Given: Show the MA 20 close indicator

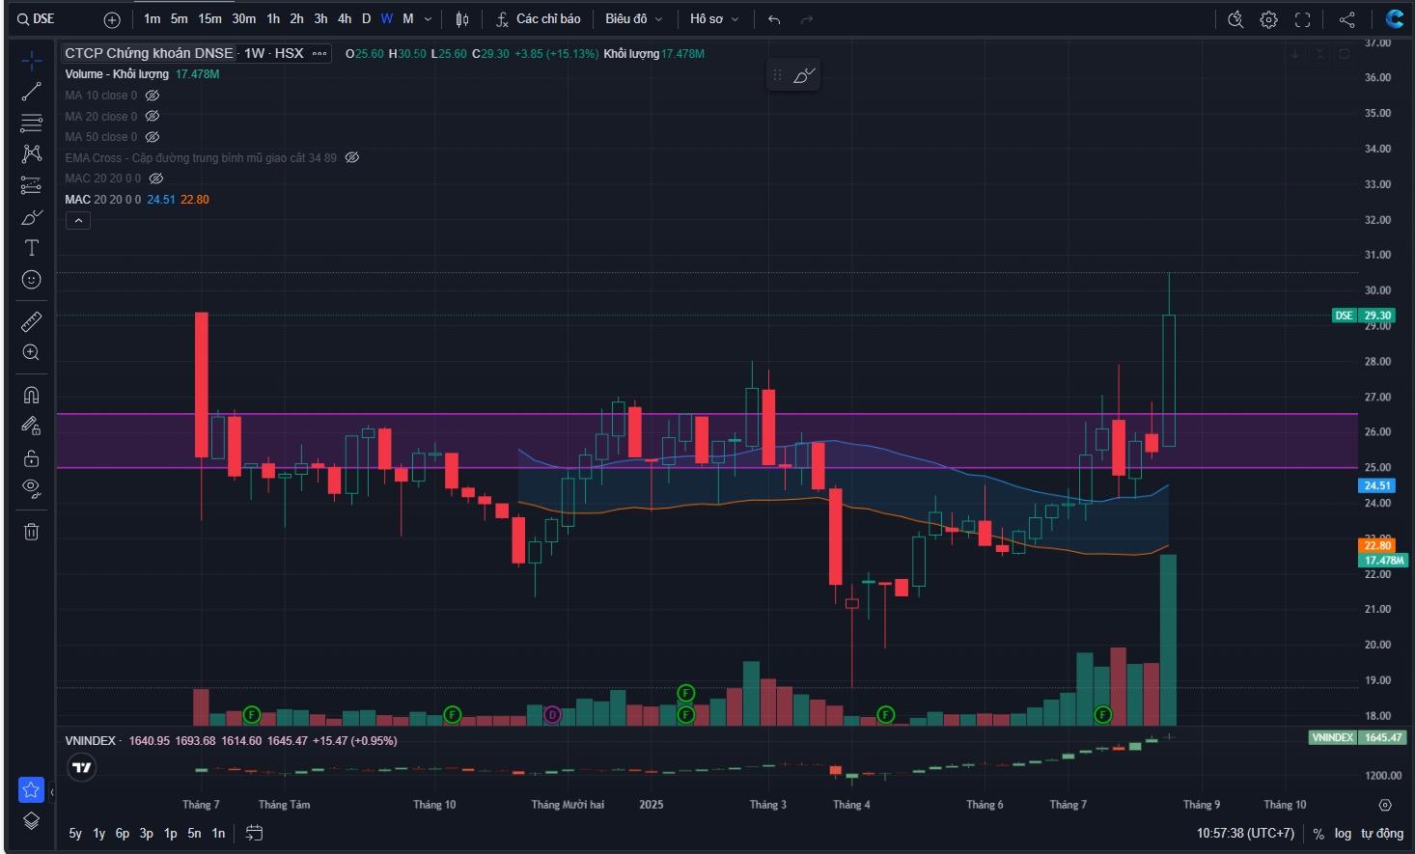Looking at the screenshot, I should coord(153,116).
